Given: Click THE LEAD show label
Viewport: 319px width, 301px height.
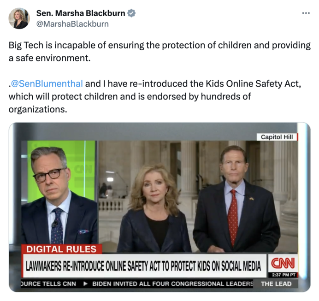Looking at the screenshot, I should (276, 283).
